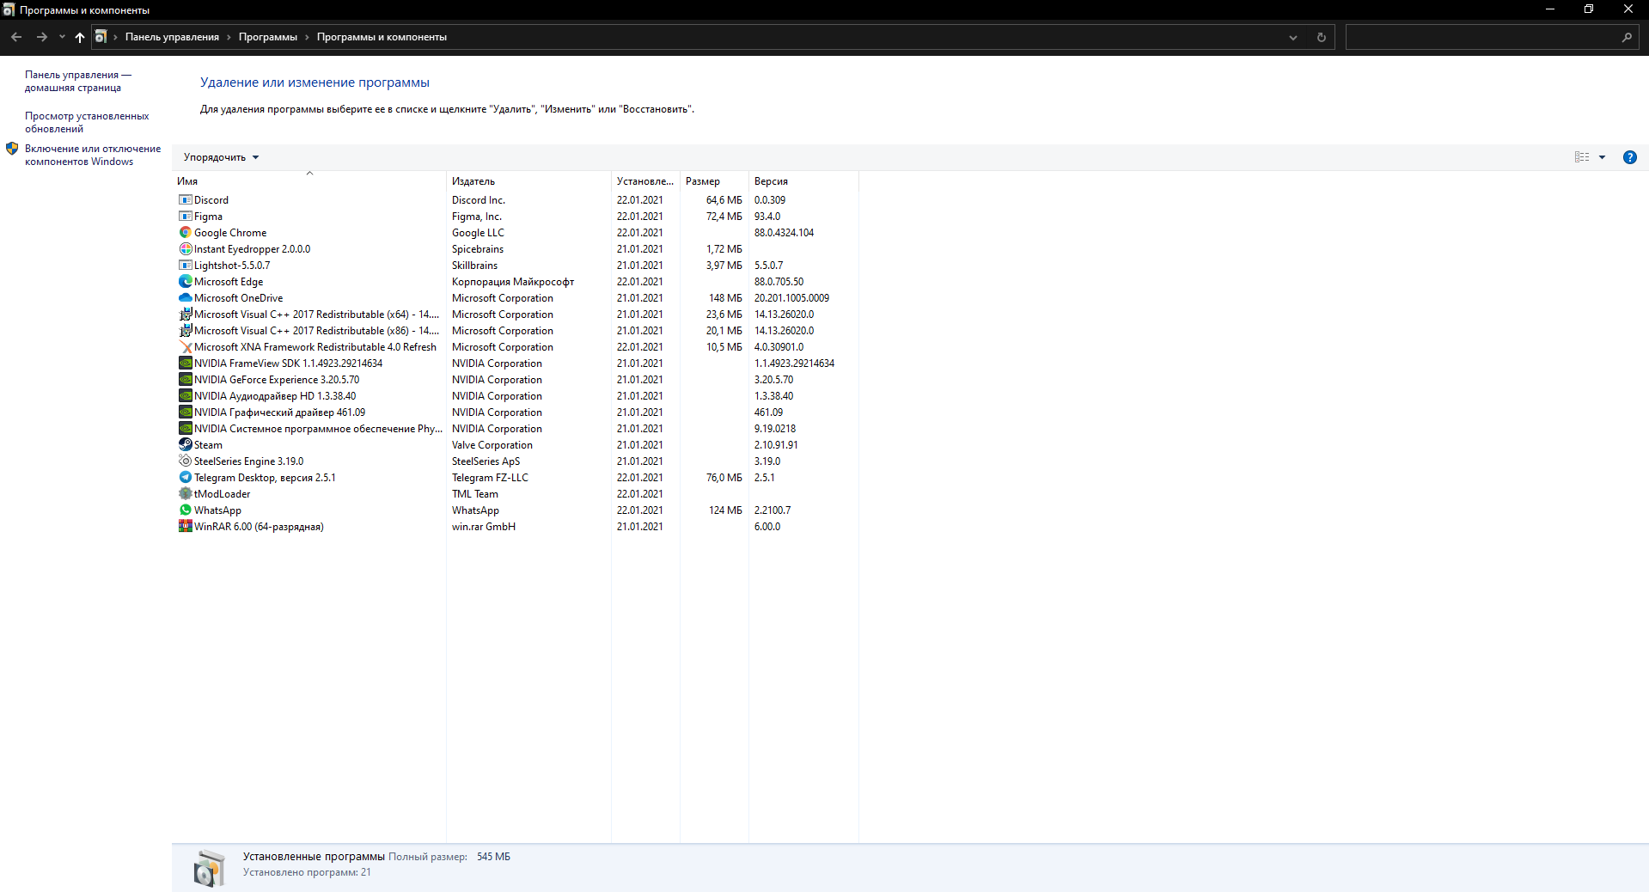Click the NVIDIA FrameView SDK icon
This screenshot has height=892, width=1649.
(185, 364)
